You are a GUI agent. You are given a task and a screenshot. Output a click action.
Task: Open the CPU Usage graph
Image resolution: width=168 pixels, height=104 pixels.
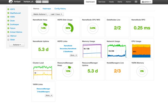coord(141,51)
